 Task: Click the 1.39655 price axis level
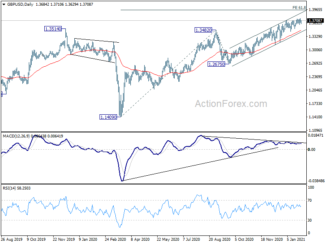coord(316,9)
